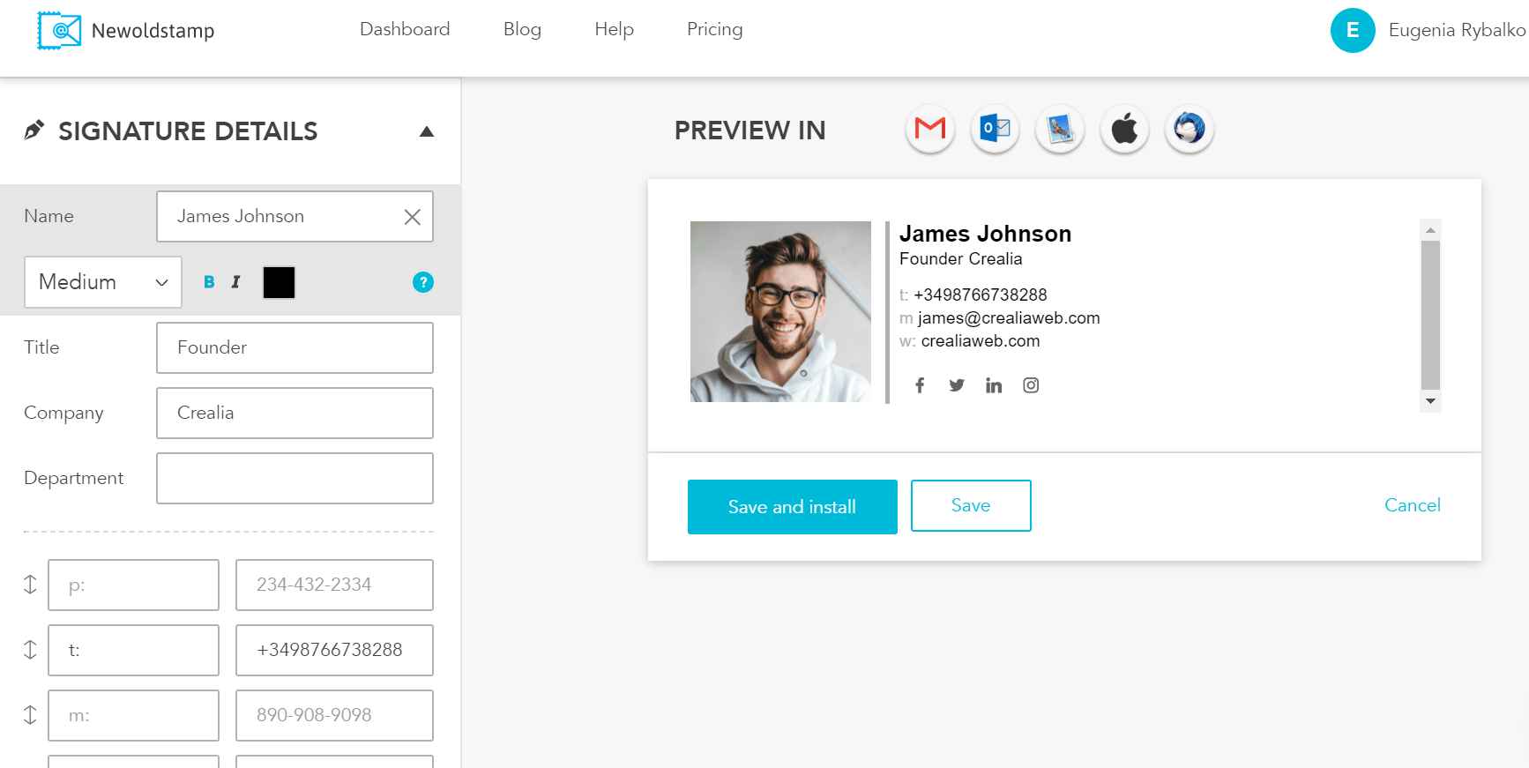Click the p: label input field
The width and height of the screenshot is (1529, 768).
pyautogui.click(x=133, y=585)
